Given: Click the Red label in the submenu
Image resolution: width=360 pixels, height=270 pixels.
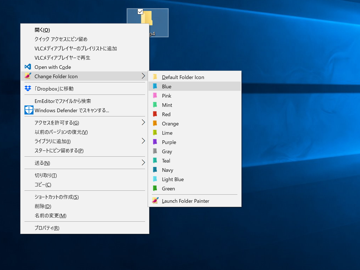Looking at the screenshot, I should pyautogui.click(x=166, y=114).
